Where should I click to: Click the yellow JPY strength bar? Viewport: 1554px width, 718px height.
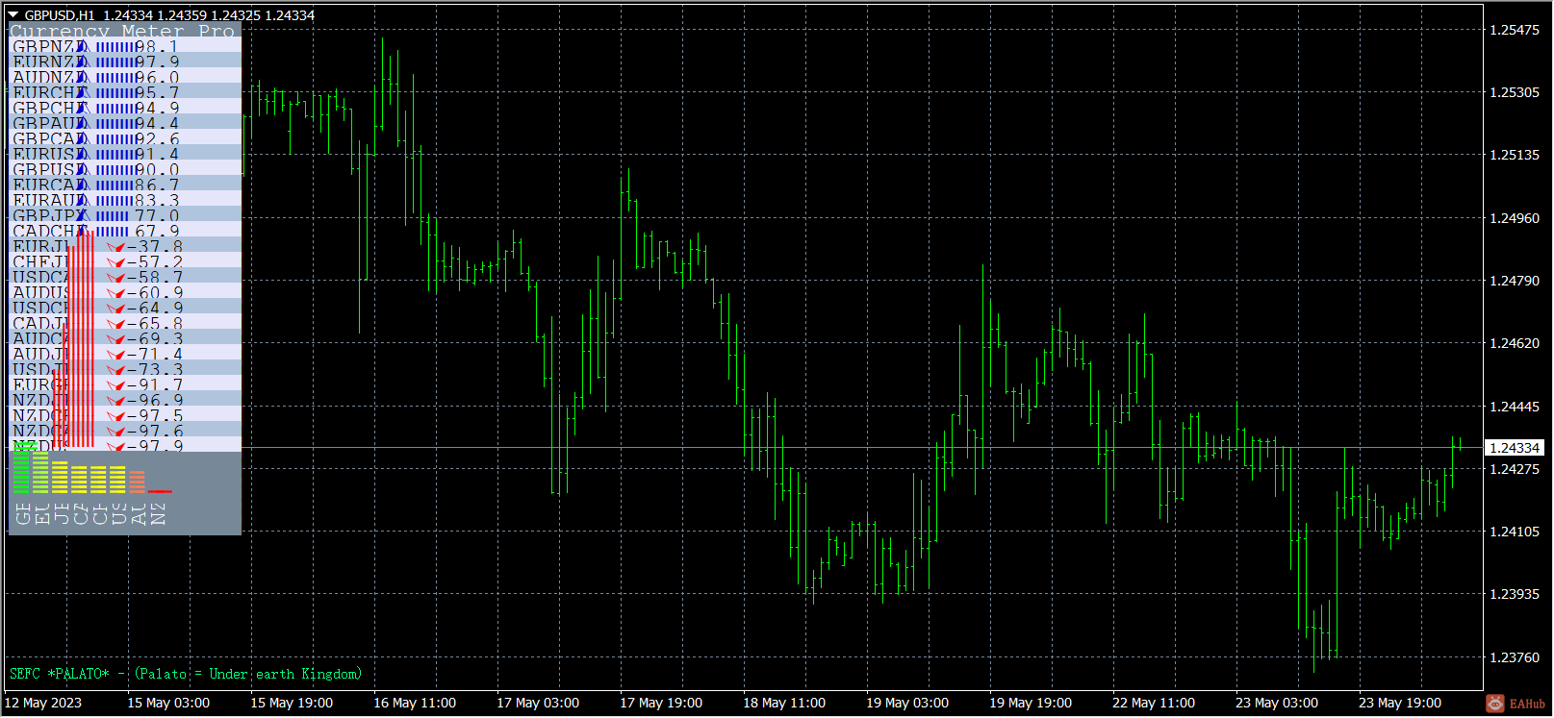(x=60, y=478)
